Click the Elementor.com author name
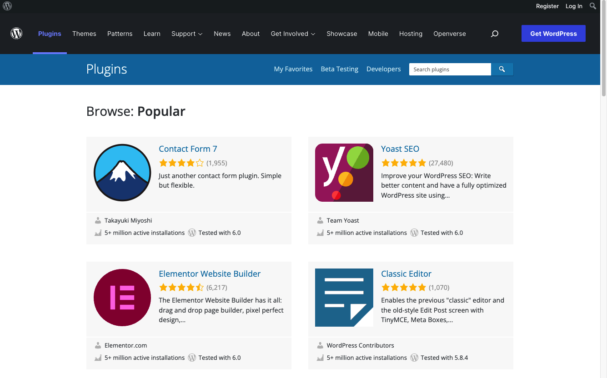The height and width of the screenshot is (378, 607). tap(125, 345)
